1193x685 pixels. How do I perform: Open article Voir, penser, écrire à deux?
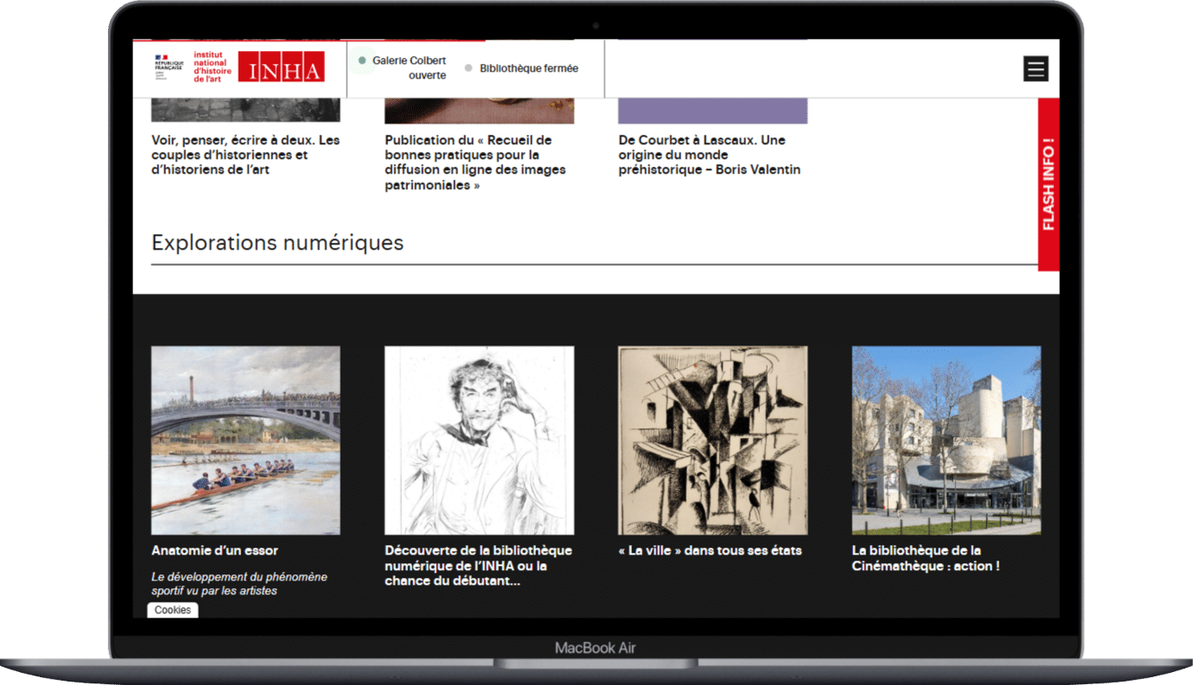click(246, 155)
